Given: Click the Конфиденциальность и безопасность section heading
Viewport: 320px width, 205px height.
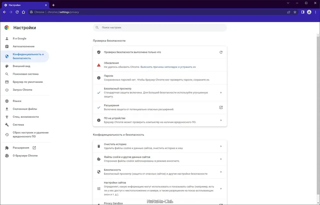Looking at the screenshot, I should [x=118, y=135].
